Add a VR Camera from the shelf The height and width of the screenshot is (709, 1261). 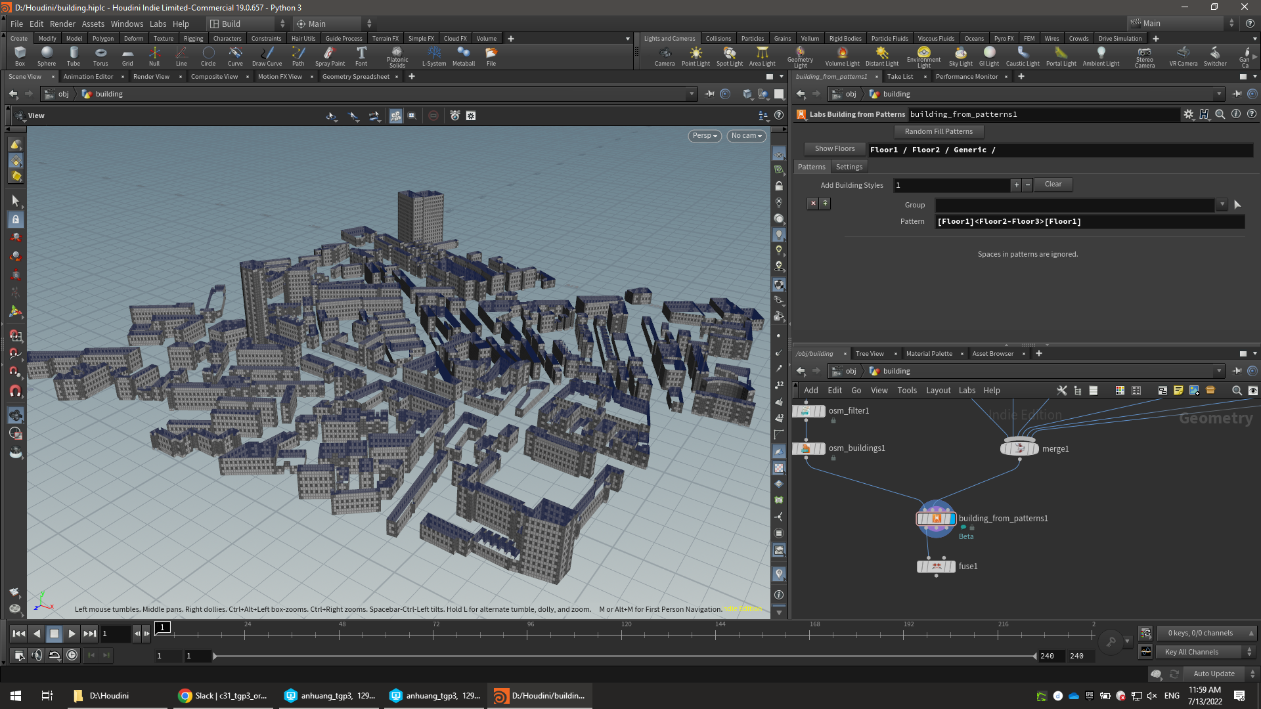[1183, 56]
